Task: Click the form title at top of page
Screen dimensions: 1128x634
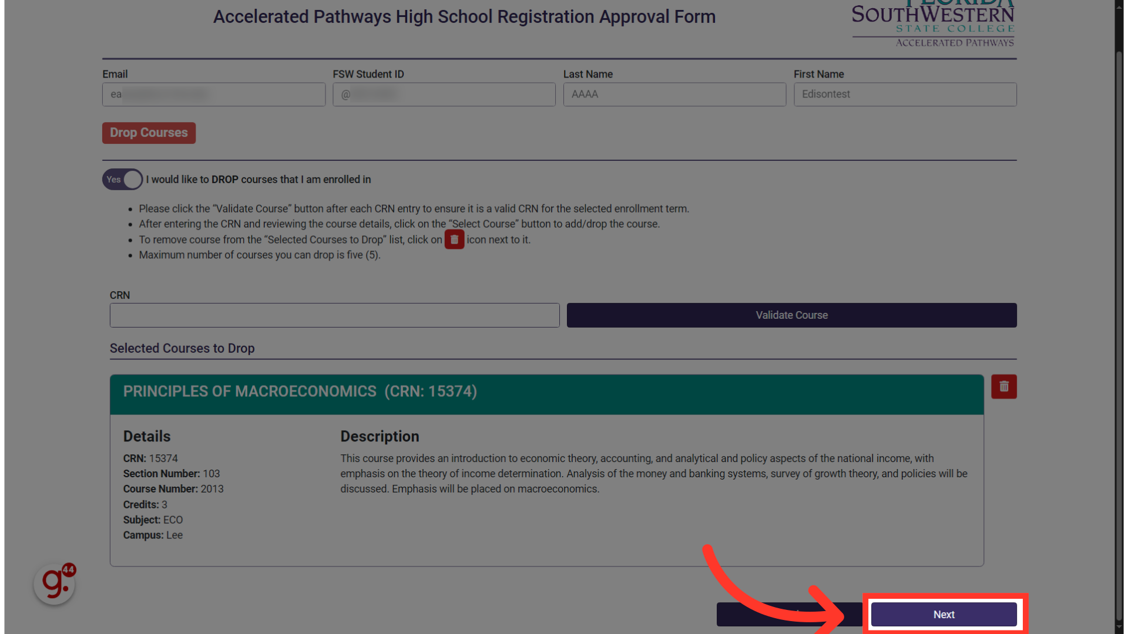Action: [464, 16]
